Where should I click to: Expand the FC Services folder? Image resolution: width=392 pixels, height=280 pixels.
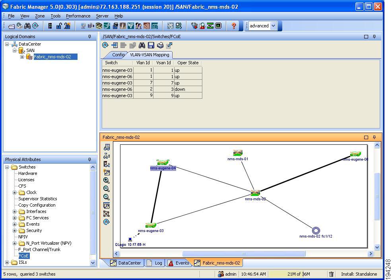14,218
